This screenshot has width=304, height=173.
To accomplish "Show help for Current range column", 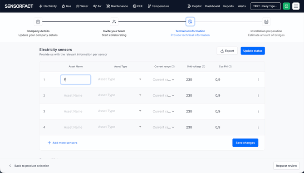I will click(x=173, y=67).
